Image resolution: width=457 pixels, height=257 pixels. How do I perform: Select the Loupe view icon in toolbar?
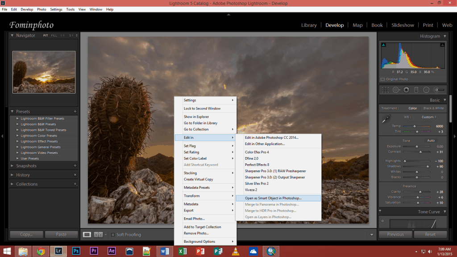pyautogui.click(x=87, y=235)
